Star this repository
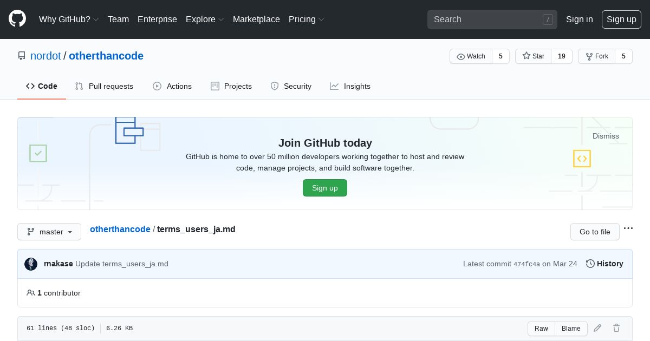 [533, 56]
